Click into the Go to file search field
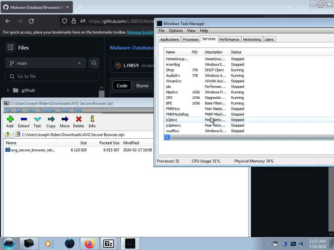334x250 pixels. click(52, 76)
